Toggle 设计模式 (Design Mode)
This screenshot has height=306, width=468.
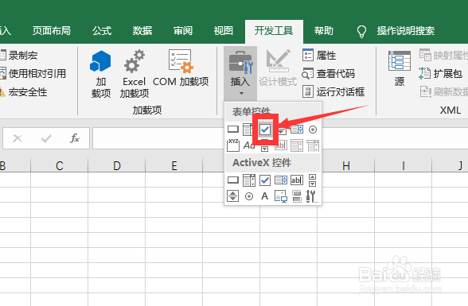coord(278,68)
